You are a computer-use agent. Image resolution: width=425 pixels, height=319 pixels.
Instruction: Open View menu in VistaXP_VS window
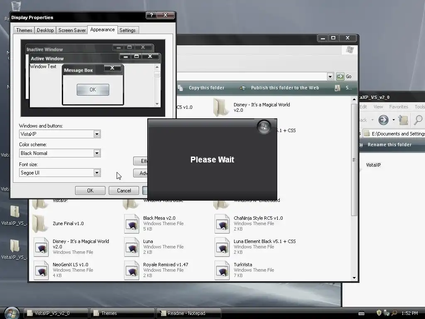(378, 107)
